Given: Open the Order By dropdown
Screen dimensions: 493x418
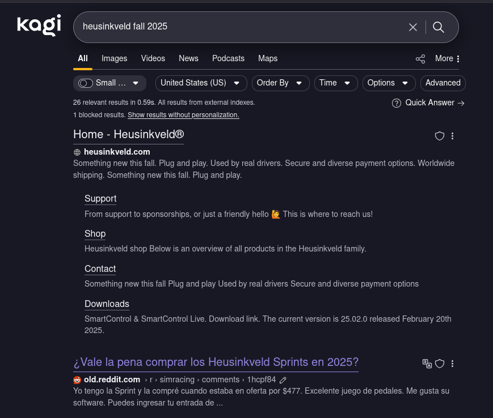Looking at the screenshot, I should 280,83.
